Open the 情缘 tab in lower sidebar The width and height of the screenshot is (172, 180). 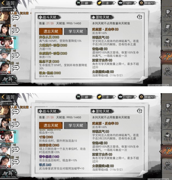[x=167, y=166]
